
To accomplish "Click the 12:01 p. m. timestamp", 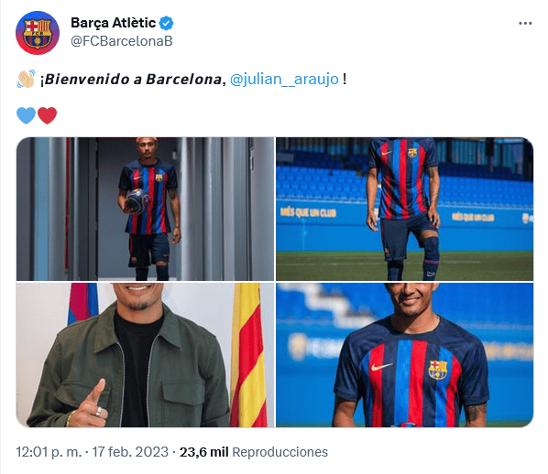I will pyautogui.click(x=49, y=452).
